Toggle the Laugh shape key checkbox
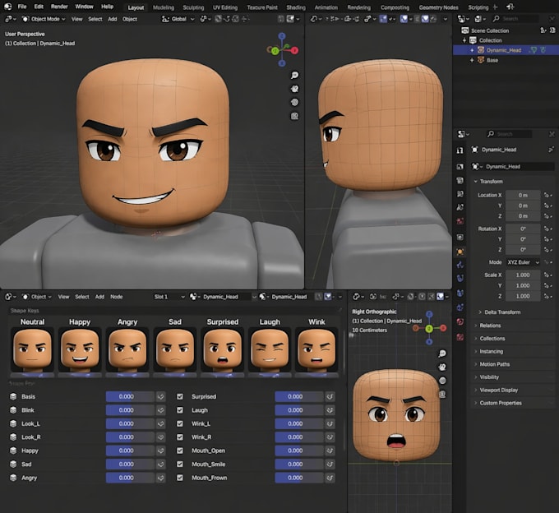Viewport: 559px width, 513px height. (x=180, y=410)
